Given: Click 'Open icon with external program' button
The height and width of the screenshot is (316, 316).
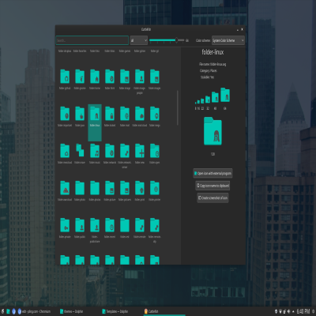Looking at the screenshot, I should (213, 173).
